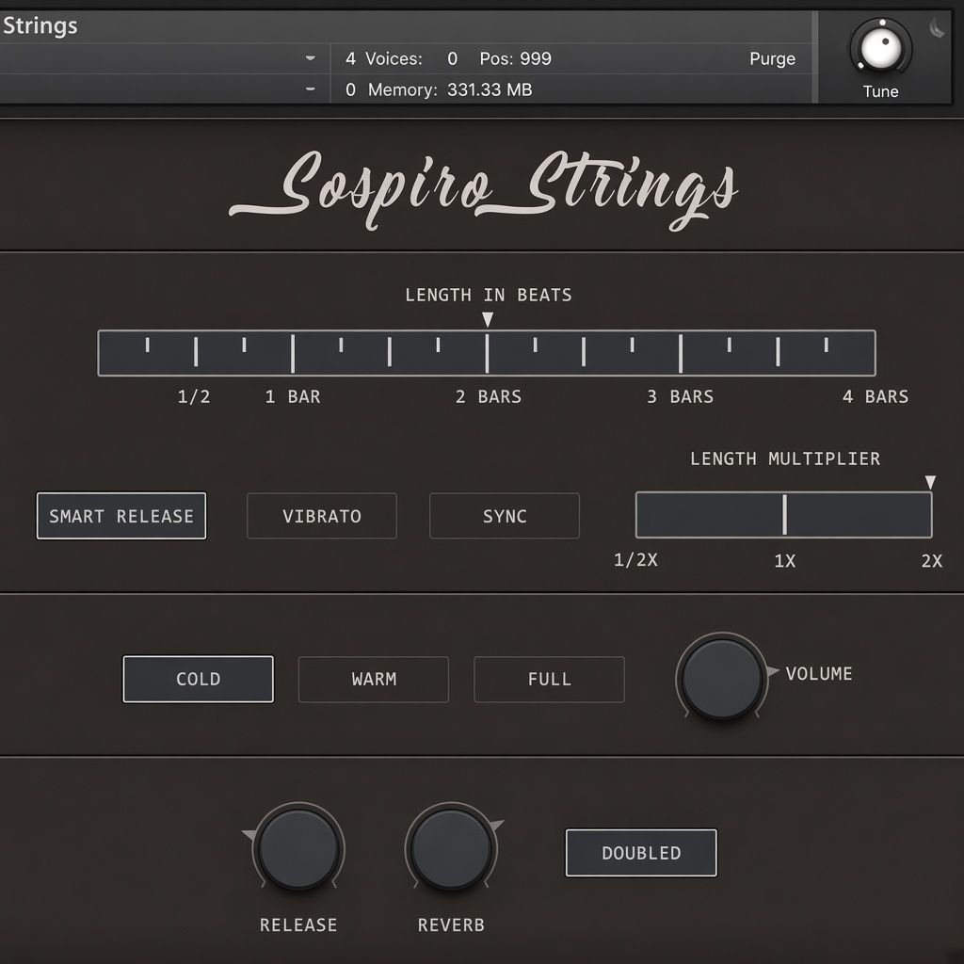Click the Length in Beats triangle marker
The height and width of the screenshot is (964, 964).
pos(487,319)
